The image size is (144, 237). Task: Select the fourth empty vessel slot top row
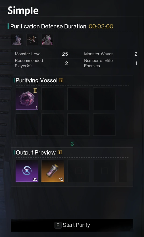(x=104, y=99)
